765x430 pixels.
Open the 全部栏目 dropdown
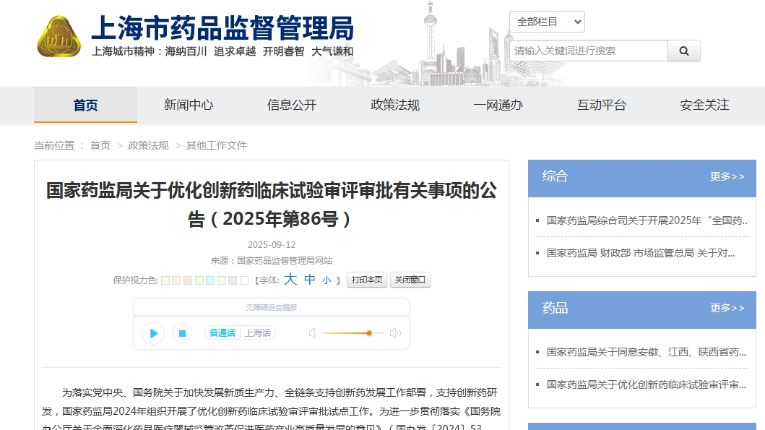pyautogui.click(x=547, y=22)
